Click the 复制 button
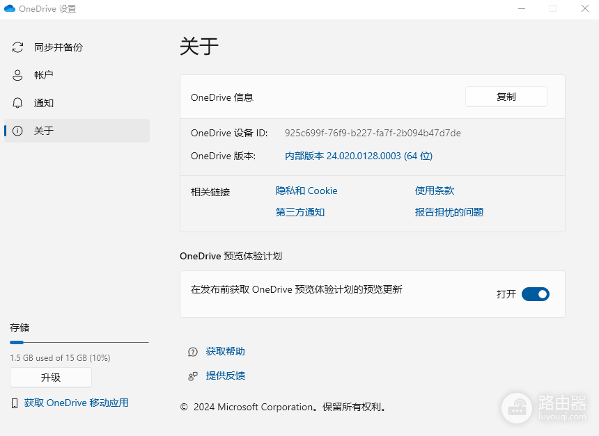The width and height of the screenshot is (599, 436). tap(506, 97)
